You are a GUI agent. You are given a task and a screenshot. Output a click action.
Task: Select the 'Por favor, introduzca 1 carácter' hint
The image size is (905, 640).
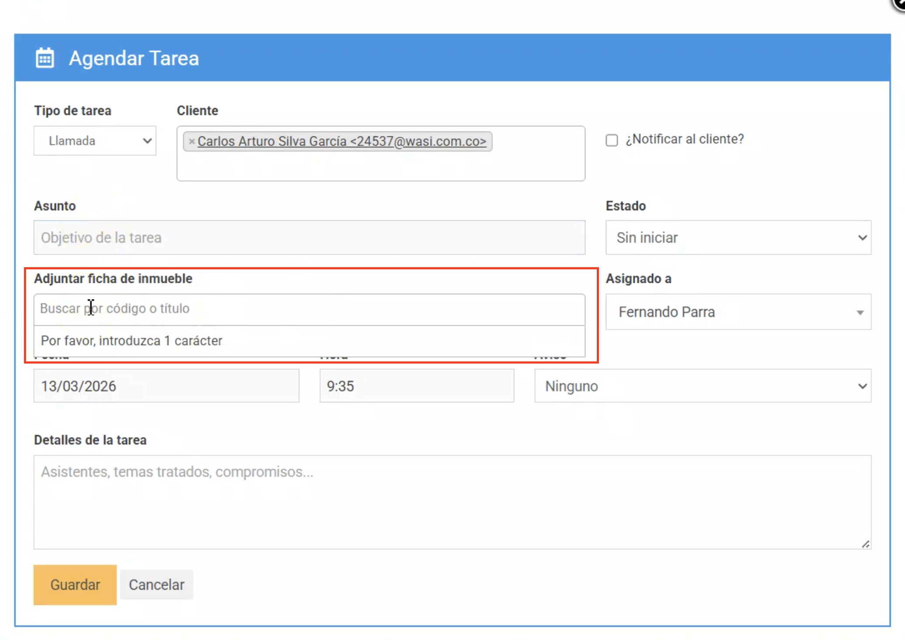[x=131, y=341]
